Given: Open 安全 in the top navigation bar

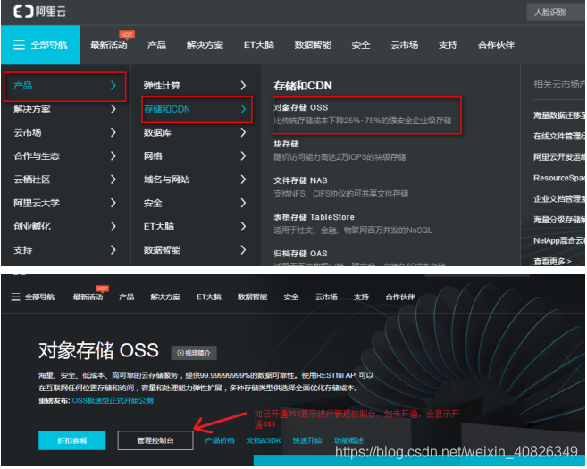Looking at the screenshot, I should tap(361, 46).
